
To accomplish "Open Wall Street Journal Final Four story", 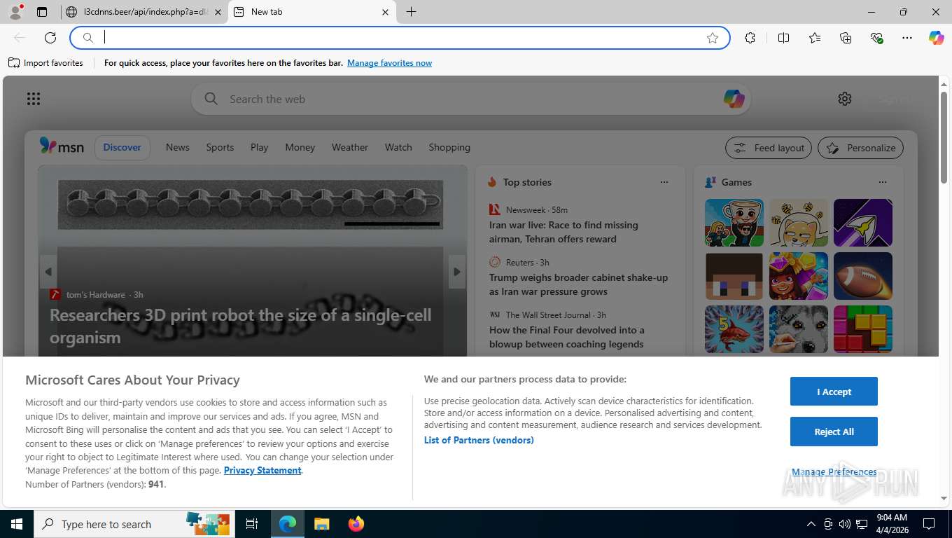I will [567, 337].
